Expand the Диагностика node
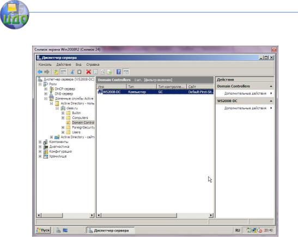The height and width of the screenshot is (237, 298). click(40, 147)
